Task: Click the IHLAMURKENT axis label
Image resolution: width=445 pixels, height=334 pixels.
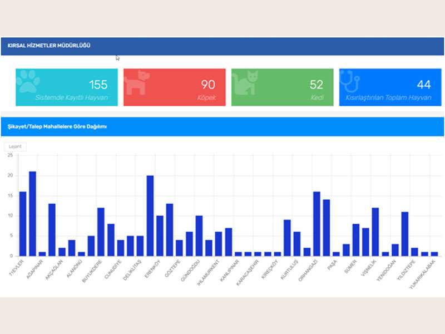Action: coord(208,273)
